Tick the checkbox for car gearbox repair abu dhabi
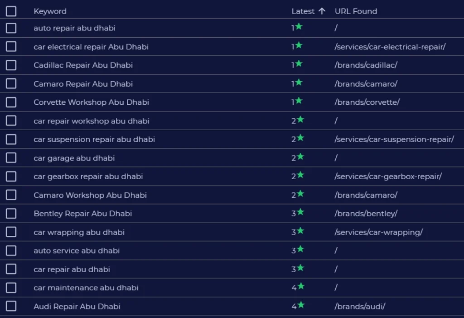The image size is (464, 318). pyautogui.click(x=11, y=176)
